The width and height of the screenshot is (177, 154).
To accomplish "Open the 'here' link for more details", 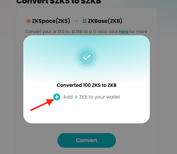I will 124,32.
